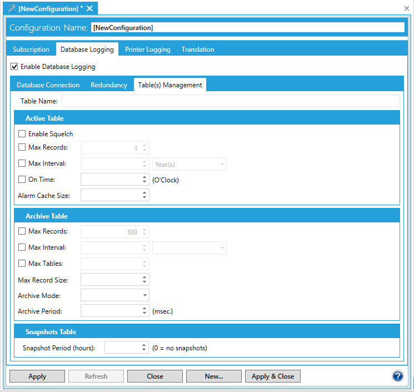Open the Redundancy sub-tab

coord(109,85)
